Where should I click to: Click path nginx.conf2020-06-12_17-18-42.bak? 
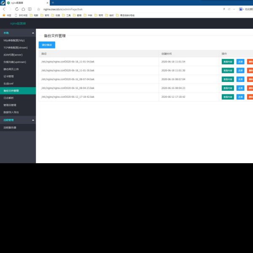pyautogui.click(x=68, y=97)
